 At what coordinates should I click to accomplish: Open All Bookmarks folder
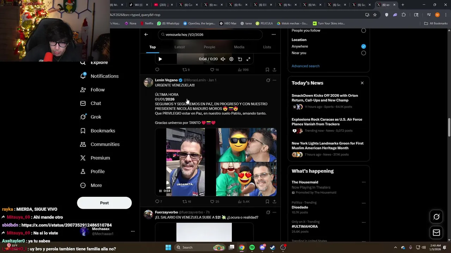click(436, 24)
